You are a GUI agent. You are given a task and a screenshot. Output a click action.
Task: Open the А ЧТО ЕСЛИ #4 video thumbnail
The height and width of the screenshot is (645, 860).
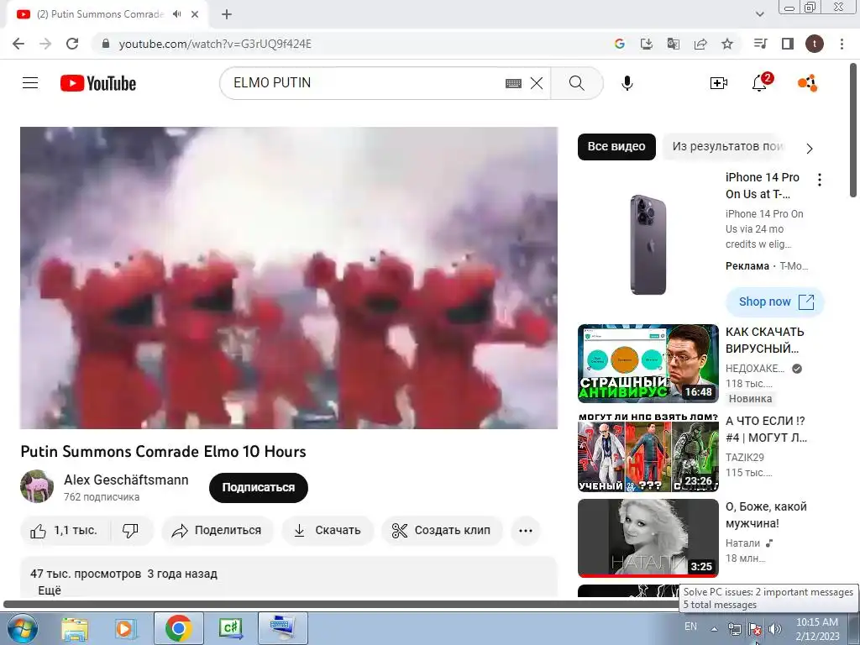tap(648, 453)
